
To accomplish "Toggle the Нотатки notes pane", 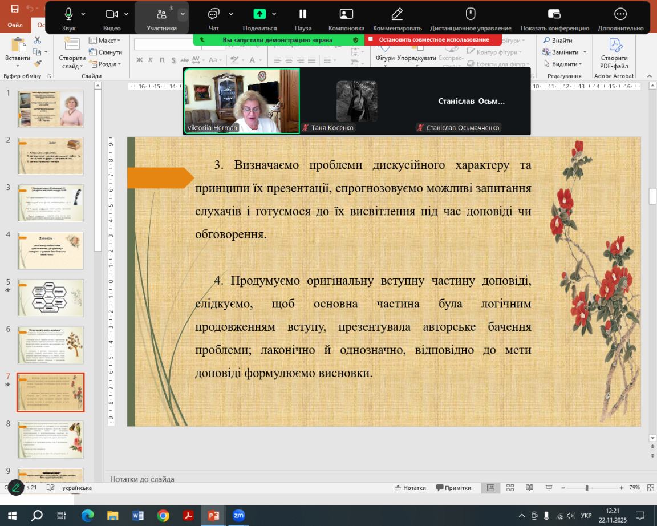I will click(411, 488).
